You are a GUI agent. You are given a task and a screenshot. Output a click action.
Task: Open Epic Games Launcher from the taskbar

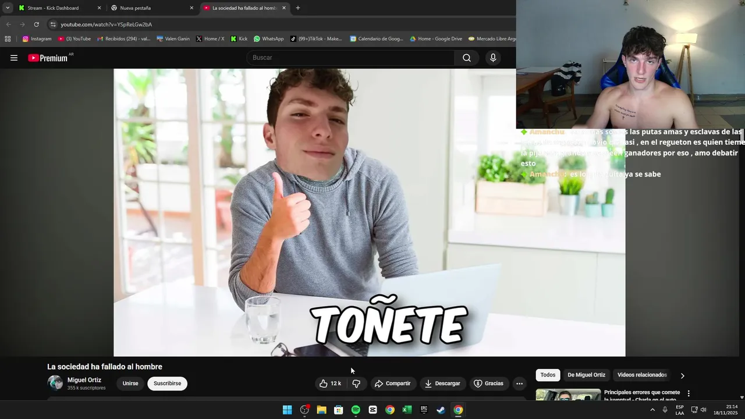[424, 410]
